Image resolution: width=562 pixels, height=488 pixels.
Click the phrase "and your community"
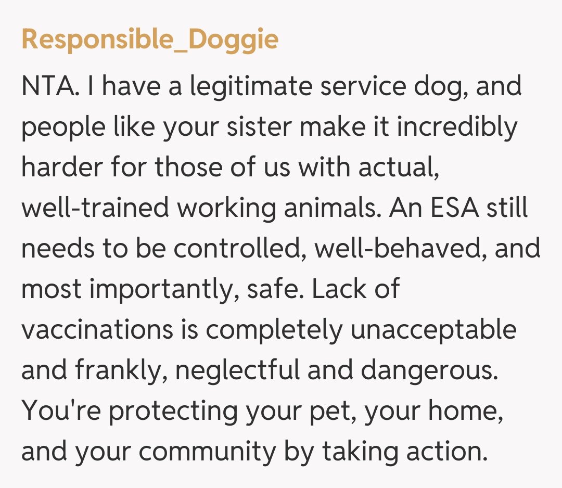pos(148,451)
